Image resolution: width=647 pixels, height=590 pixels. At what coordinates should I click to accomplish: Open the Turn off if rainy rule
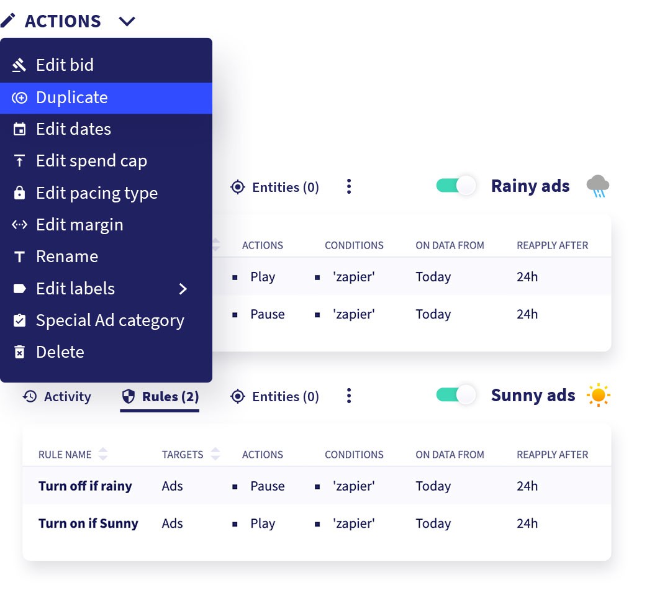click(86, 486)
